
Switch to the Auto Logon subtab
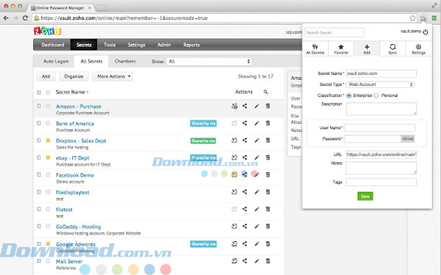coord(56,61)
